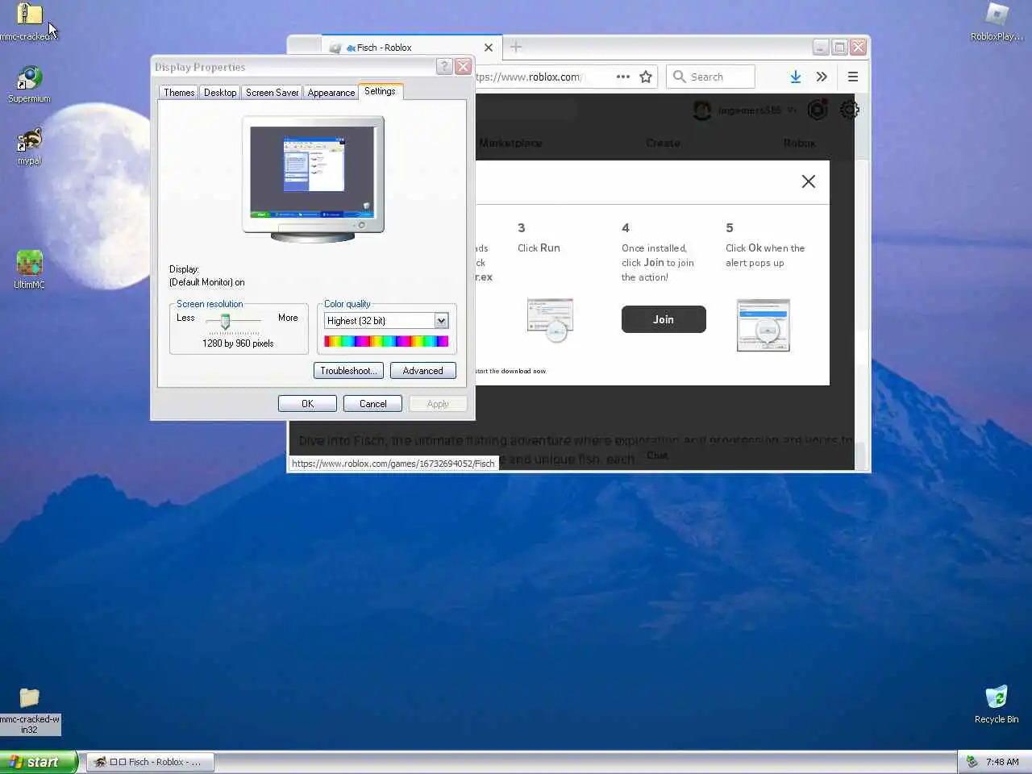Click the monitor preview image

coord(313,179)
